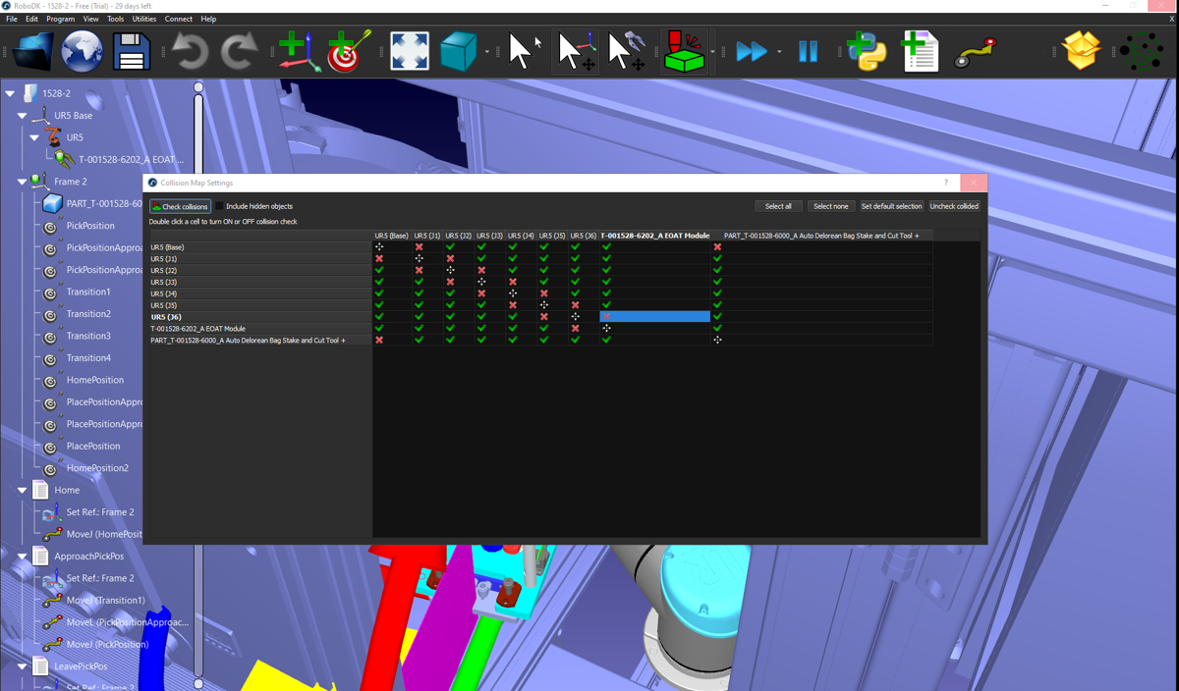Open the Utilities menu

(143, 19)
